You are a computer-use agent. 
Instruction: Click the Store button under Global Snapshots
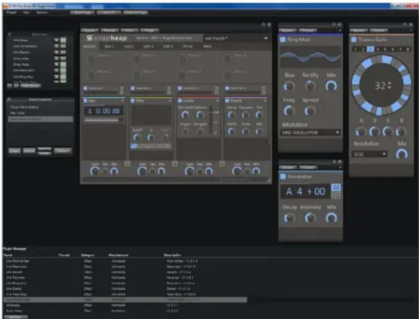(x=14, y=151)
